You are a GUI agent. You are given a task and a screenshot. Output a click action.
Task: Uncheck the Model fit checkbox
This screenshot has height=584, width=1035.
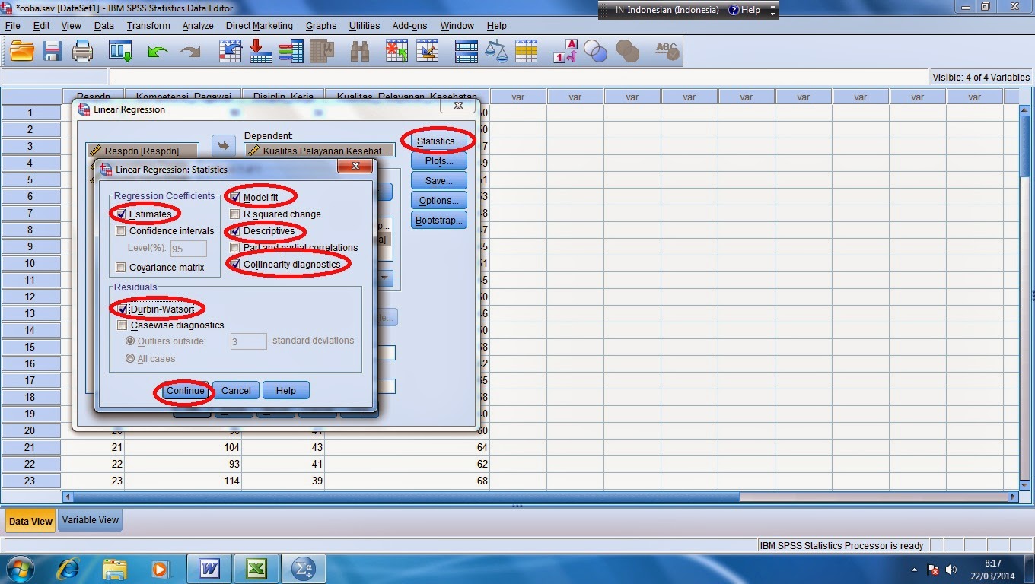pyautogui.click(x=235, y=198)
